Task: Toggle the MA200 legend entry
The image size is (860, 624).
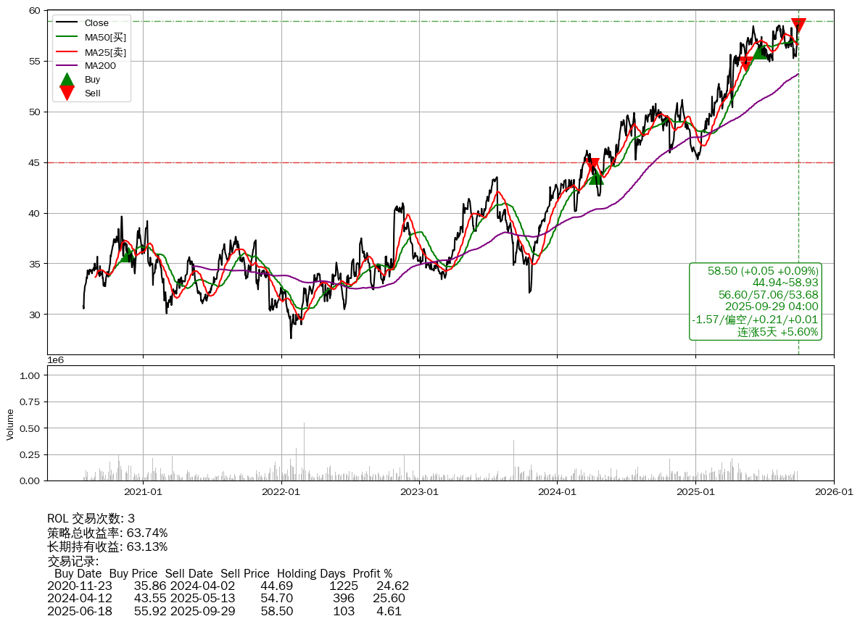Action: tap(100, 65)
